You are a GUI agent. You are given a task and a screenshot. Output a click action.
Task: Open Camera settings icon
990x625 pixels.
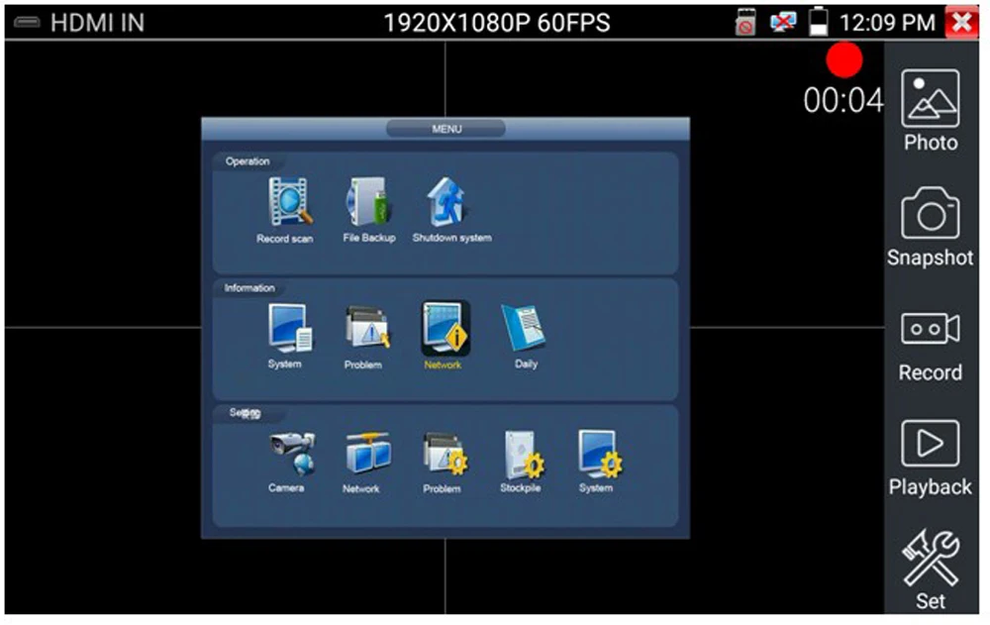coord(291,454)
